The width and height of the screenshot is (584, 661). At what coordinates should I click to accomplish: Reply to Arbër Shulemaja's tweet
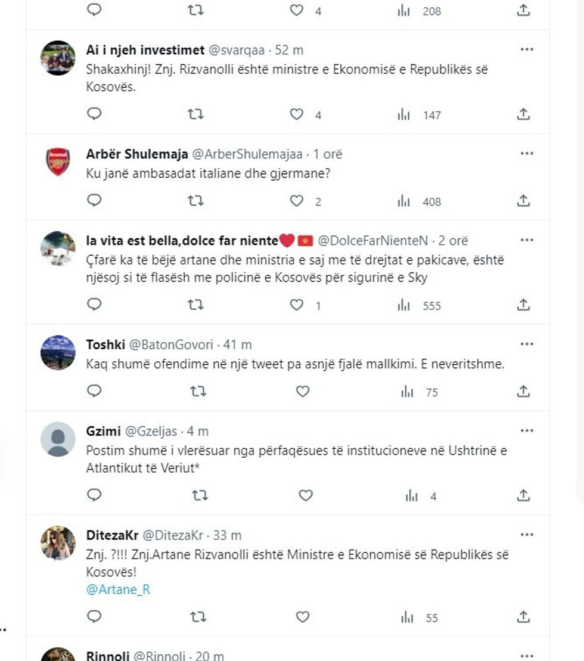[94, 201]
